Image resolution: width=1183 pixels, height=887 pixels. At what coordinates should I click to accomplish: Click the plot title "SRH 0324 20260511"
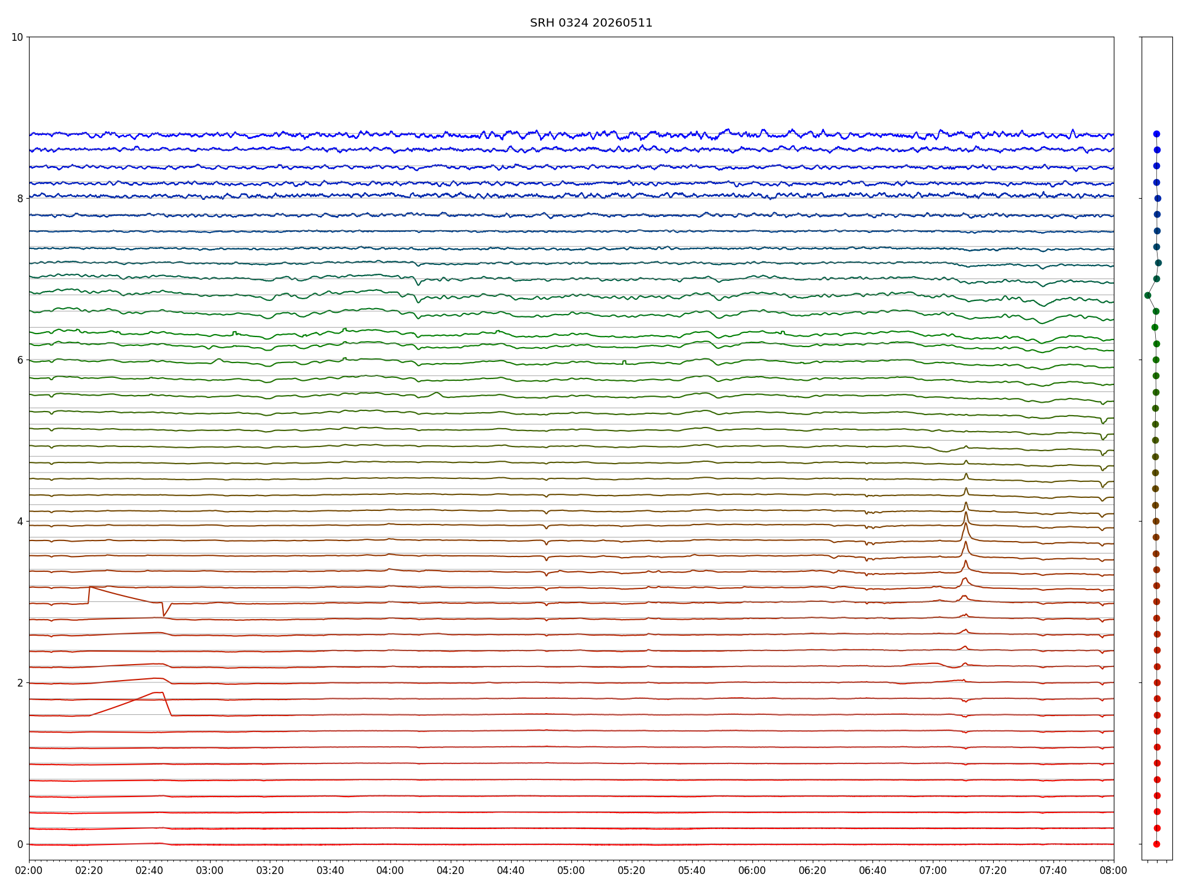coord(591,23)
